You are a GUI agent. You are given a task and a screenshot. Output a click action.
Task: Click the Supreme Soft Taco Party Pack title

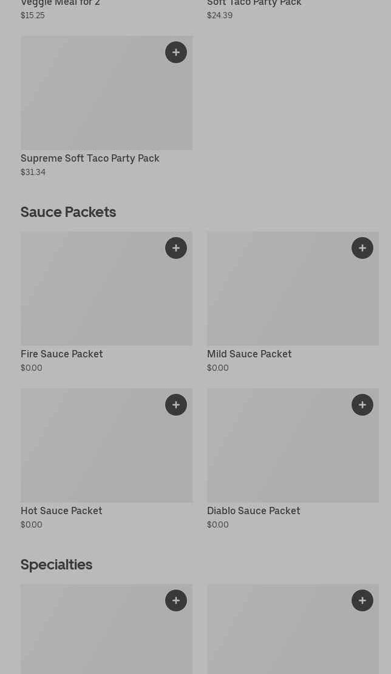[90, 158]
